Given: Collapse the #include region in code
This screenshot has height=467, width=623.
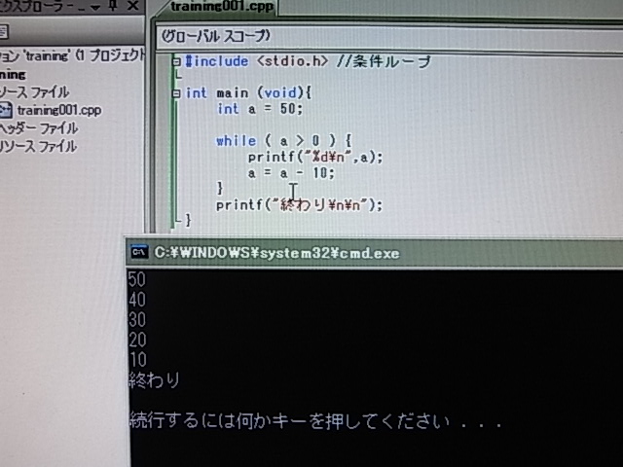Looking at the screenshot, I should click(x=176, y=61).
